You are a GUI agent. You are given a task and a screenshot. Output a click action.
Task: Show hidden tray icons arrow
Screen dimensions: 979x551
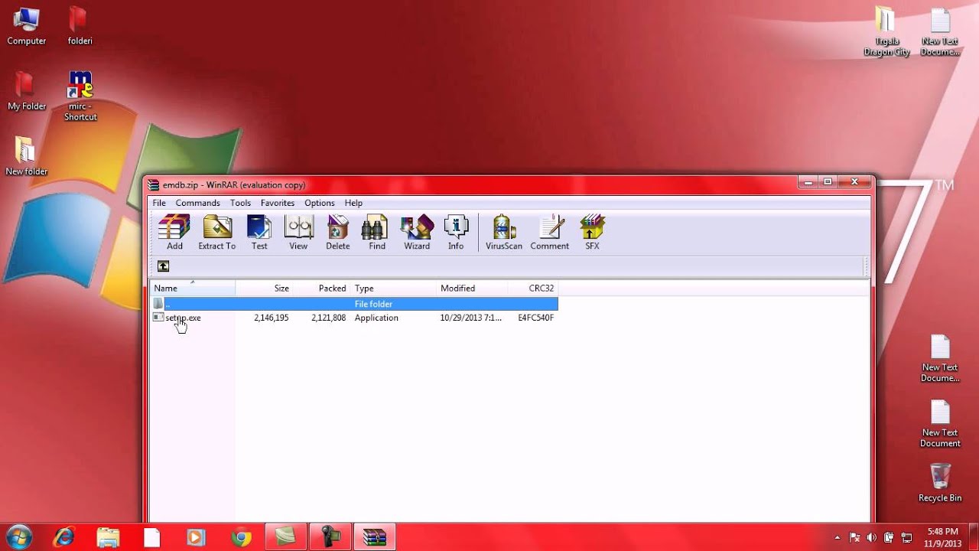[x=838, y=537]
